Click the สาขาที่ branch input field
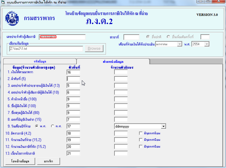Screen dimensions: 226x168 tap(131, 37)
